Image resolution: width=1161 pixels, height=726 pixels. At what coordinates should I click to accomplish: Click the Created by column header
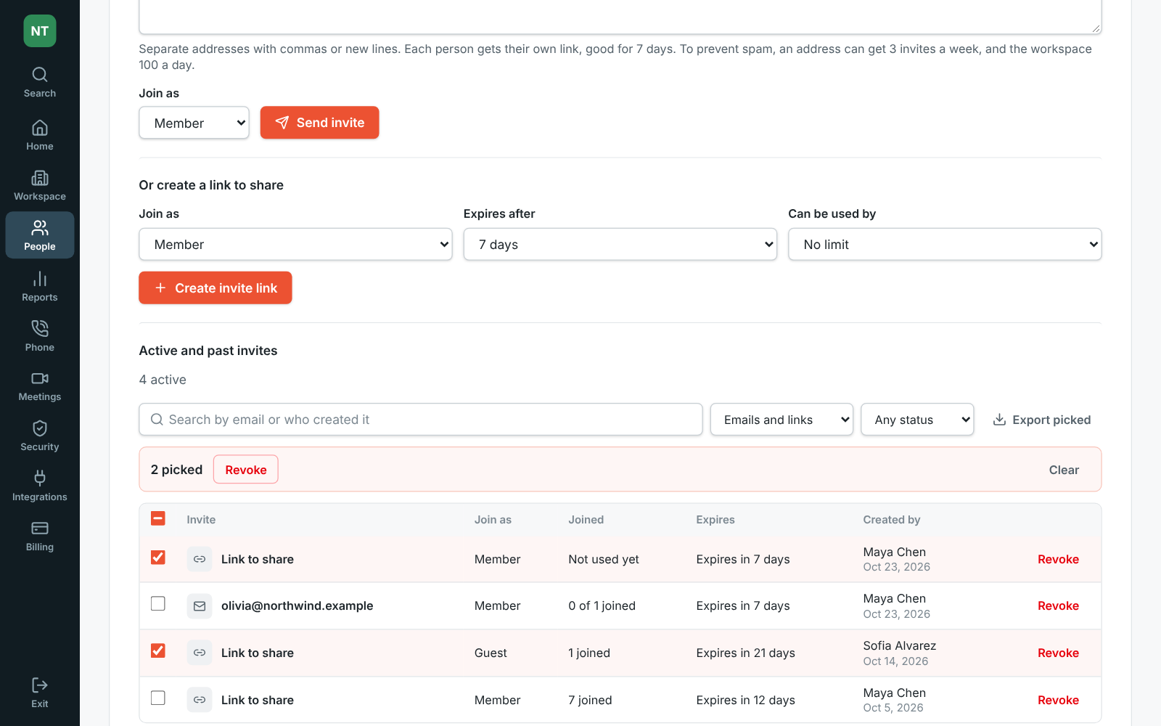[x=891, y=520]
